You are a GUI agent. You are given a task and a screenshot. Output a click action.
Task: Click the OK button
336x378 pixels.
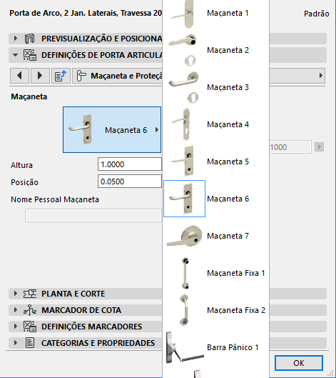tap(299, 363)
